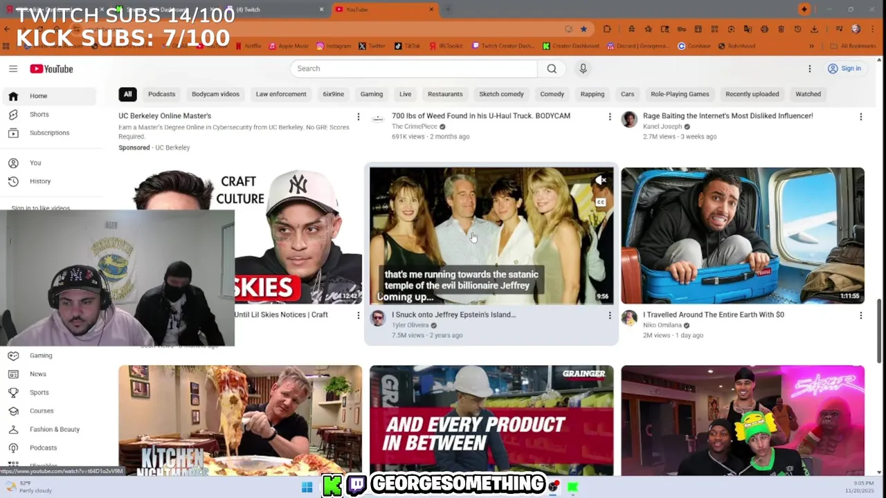This screenshot has height=498, width=886.
Task: Open the blue suitcase airplane video thumbnail
Action: pos(743,235)
